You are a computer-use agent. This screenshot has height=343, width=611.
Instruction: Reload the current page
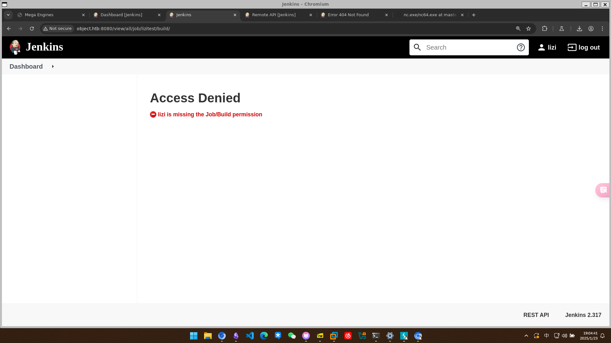click(32, 29)
